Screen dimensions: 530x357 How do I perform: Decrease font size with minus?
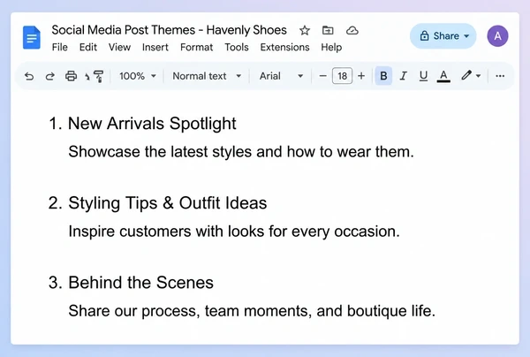[322, 76]
